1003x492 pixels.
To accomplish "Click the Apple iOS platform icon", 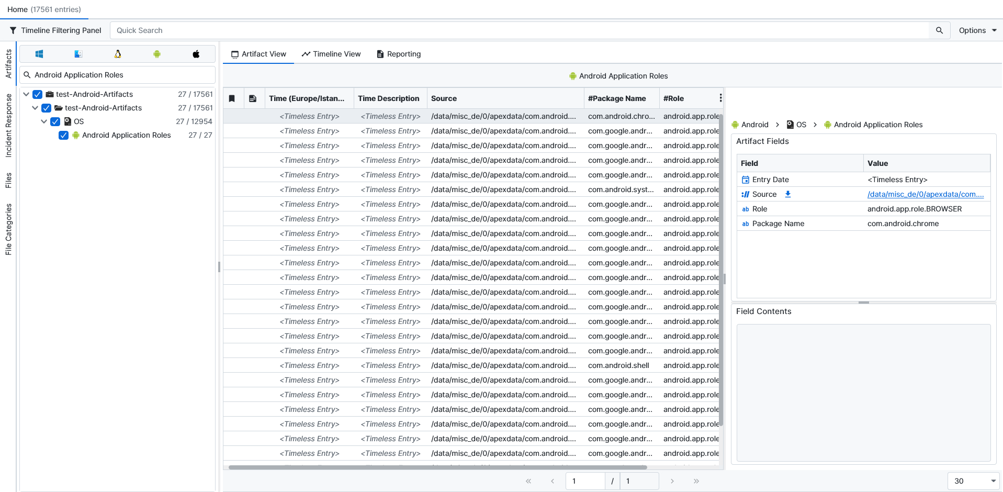I will (196, 54).
